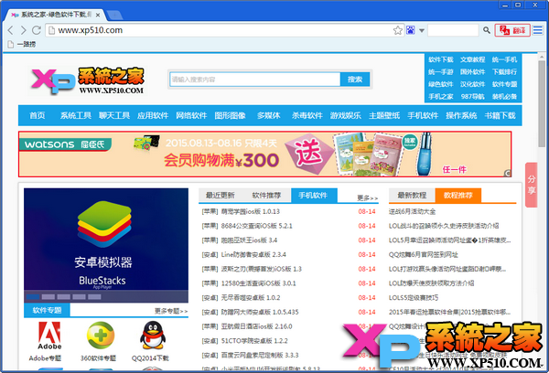Click the blue 搜索 button

[x=355, y=80]
